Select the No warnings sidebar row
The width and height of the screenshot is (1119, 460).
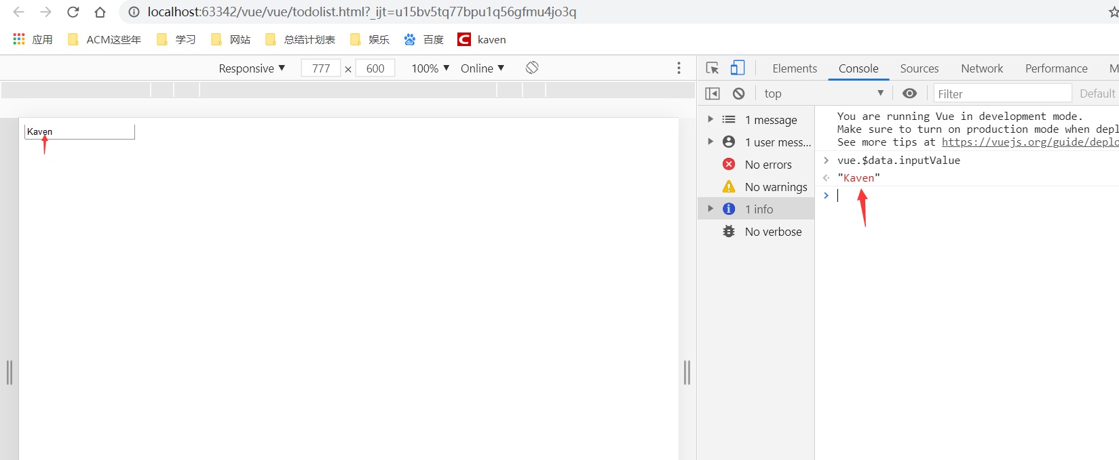click(756, 186)
